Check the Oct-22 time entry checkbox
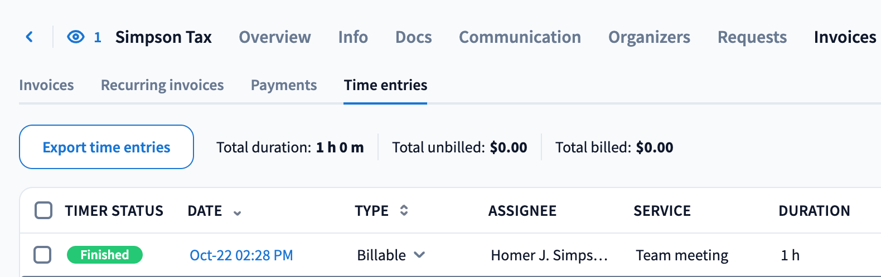881x277 pixels. coord(42,255)
